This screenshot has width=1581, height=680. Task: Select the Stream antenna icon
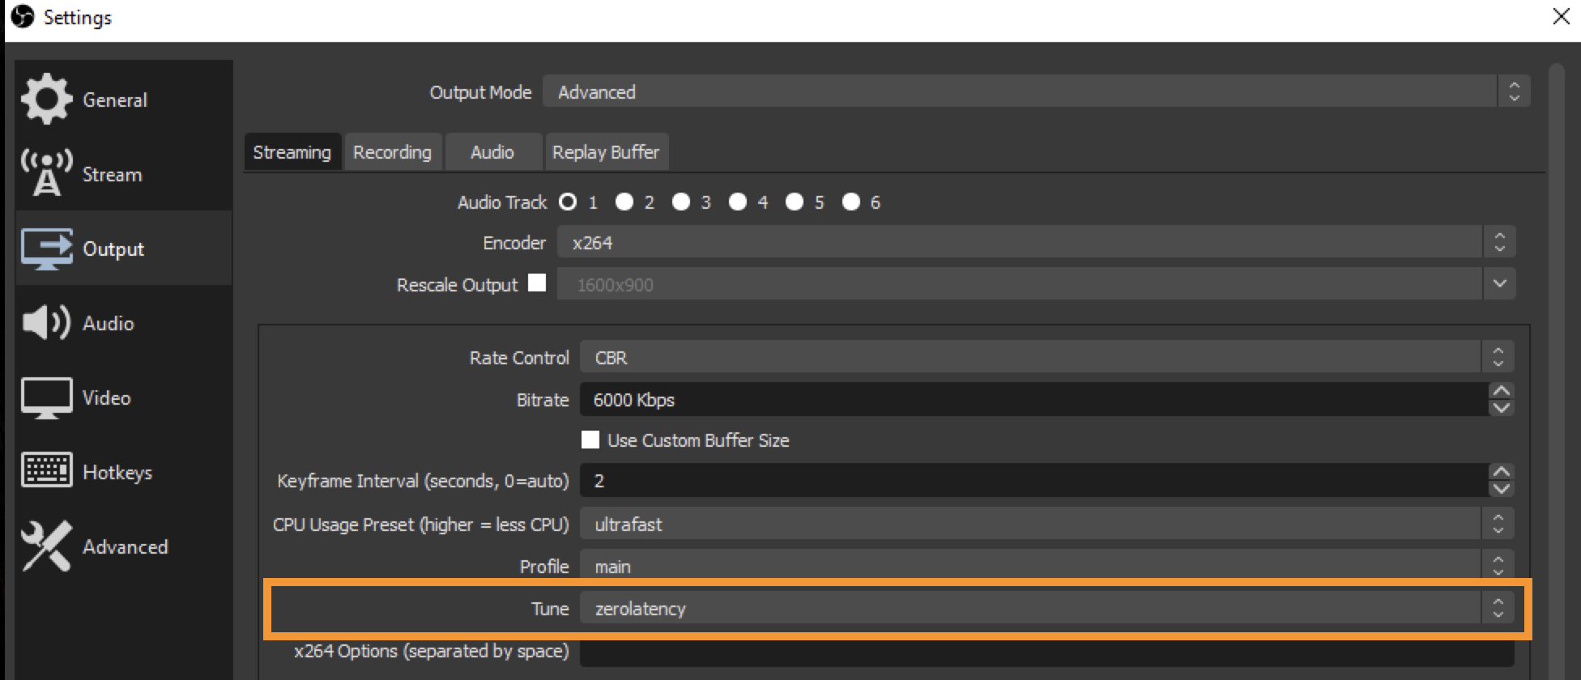coord(46,172)
